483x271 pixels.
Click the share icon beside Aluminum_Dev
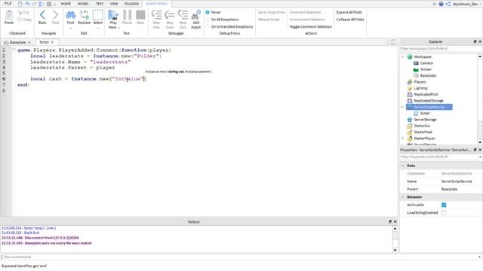(x=448, y=4)
